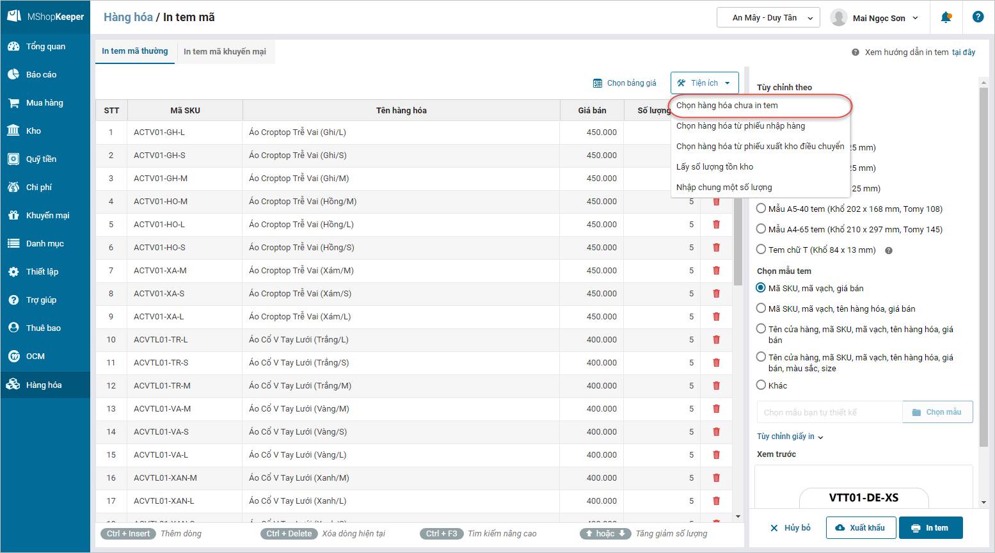
Task: Click the Giá bán column header
Action: coord(592,111)
